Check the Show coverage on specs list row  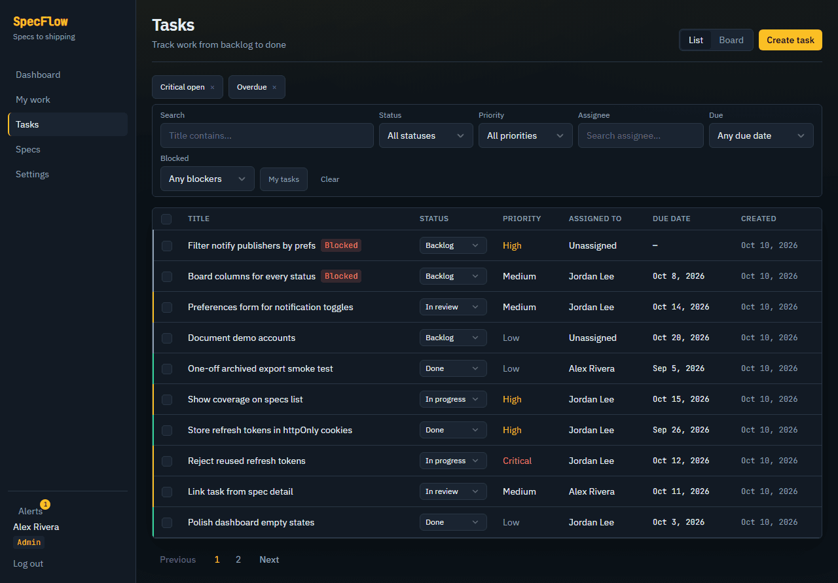pos(167,400)
